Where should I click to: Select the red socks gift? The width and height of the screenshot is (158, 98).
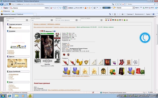[121, 62]
